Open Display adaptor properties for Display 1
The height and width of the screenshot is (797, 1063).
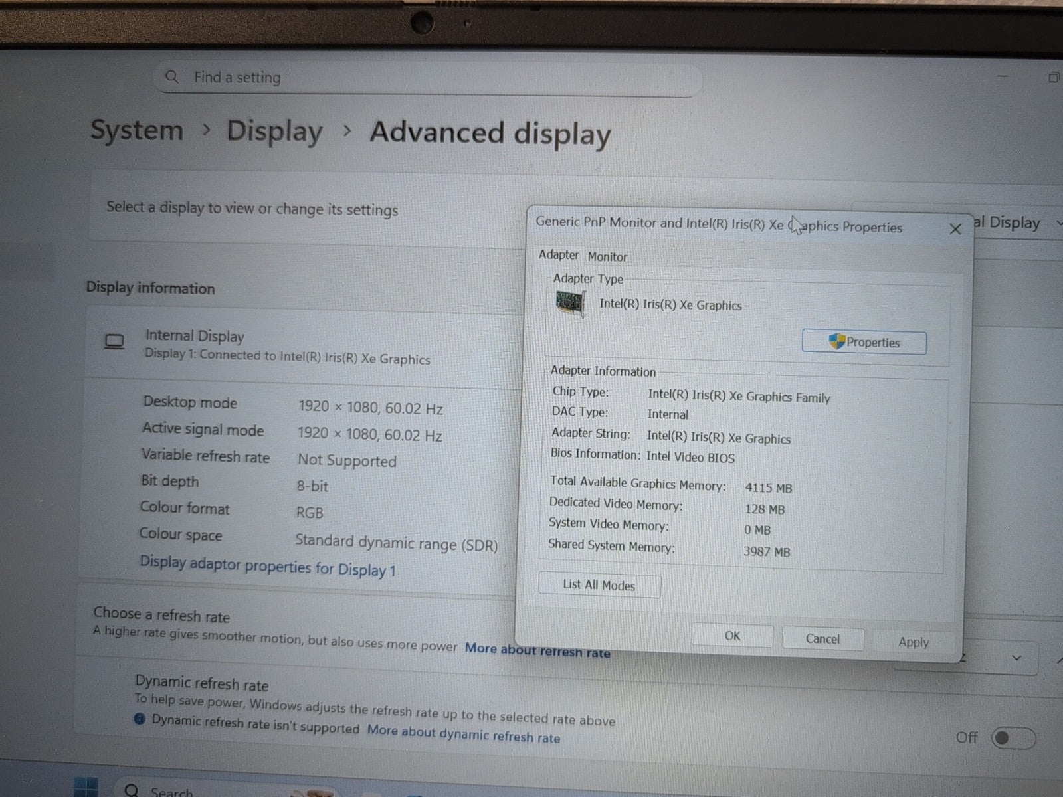pos(268,566)
